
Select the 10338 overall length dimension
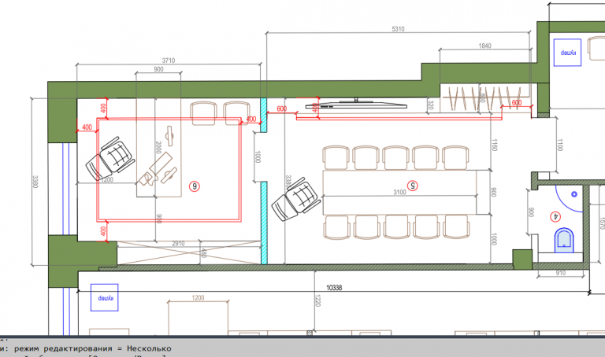(334, 288)
